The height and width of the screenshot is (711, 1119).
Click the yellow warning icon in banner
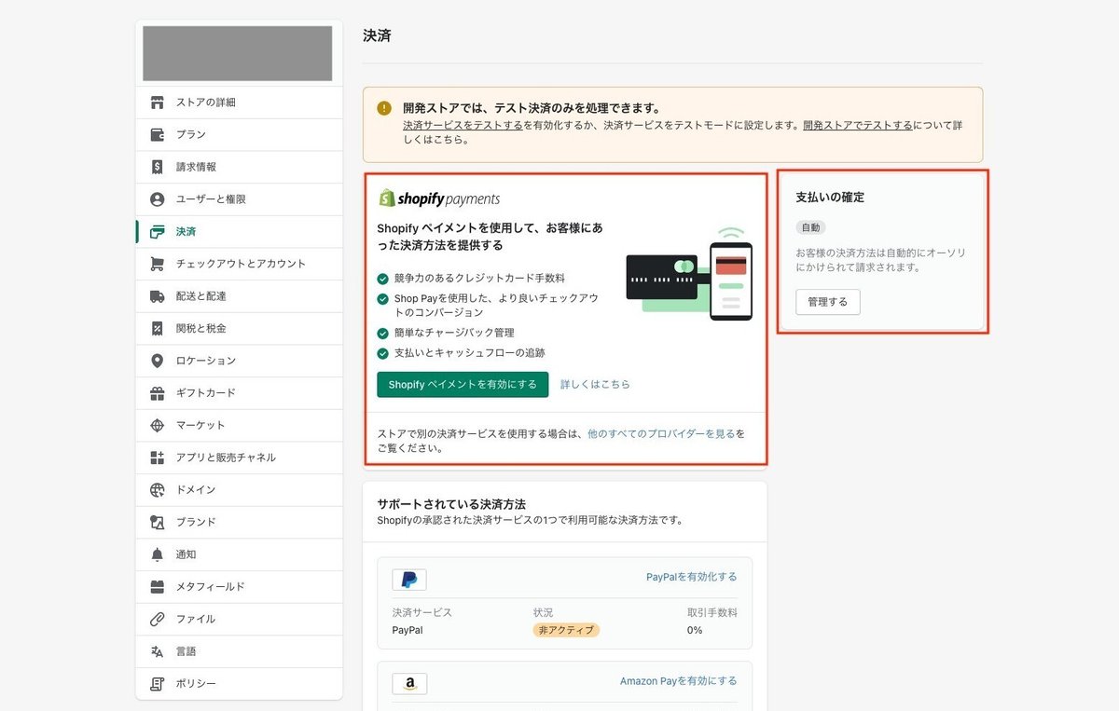tap(384, 108)
